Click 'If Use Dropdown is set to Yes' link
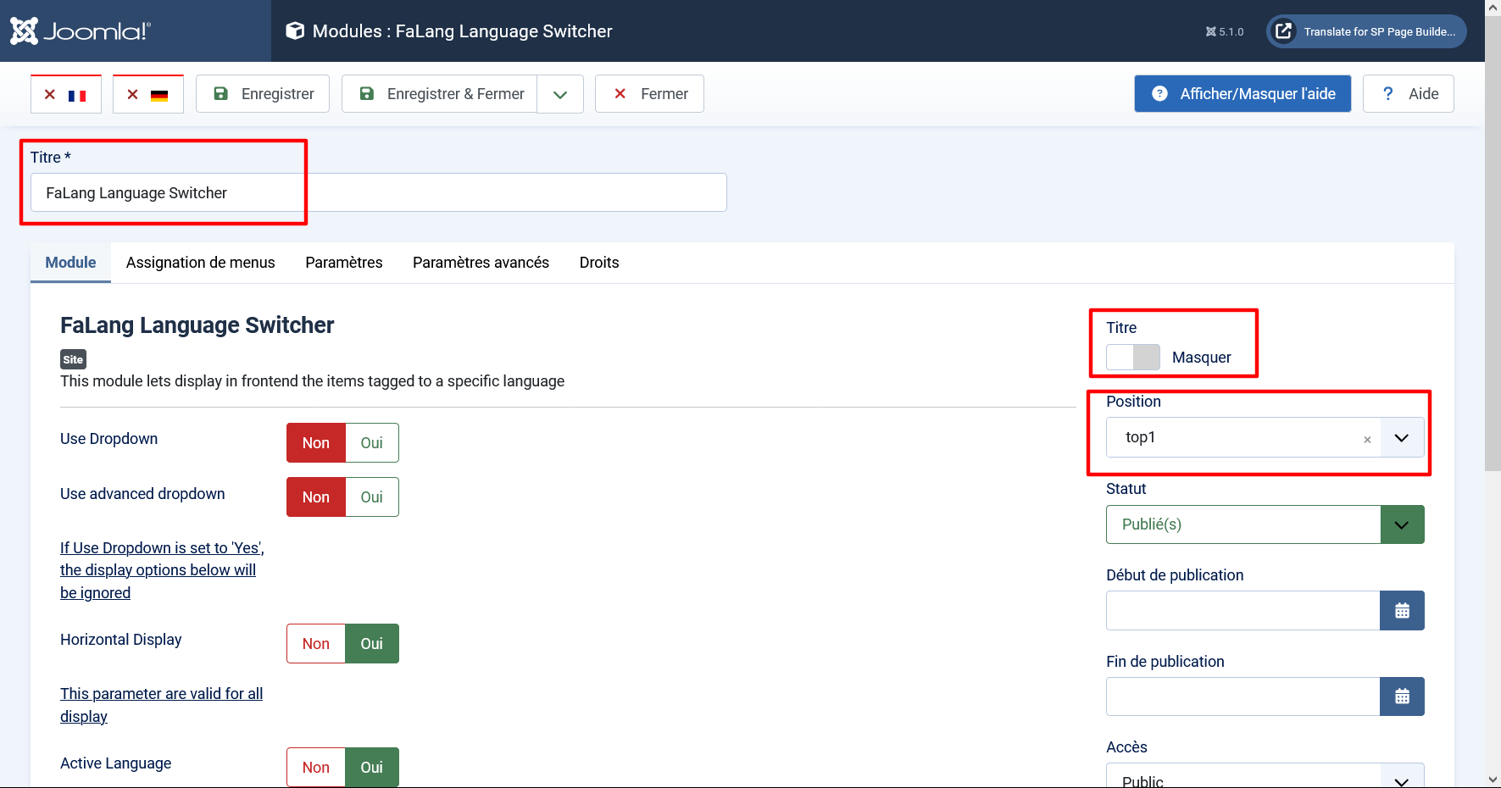Viewport: 1501px width, 788px height. pos(162,570)
